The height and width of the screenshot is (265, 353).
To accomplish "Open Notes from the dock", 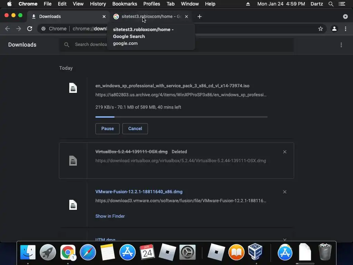I will coord(108,252).
